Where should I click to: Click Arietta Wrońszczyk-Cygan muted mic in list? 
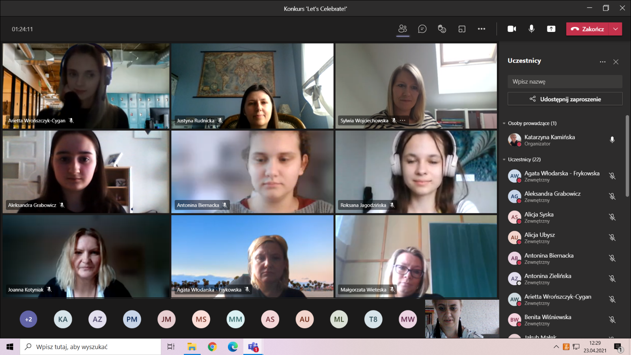pos(612,299)
